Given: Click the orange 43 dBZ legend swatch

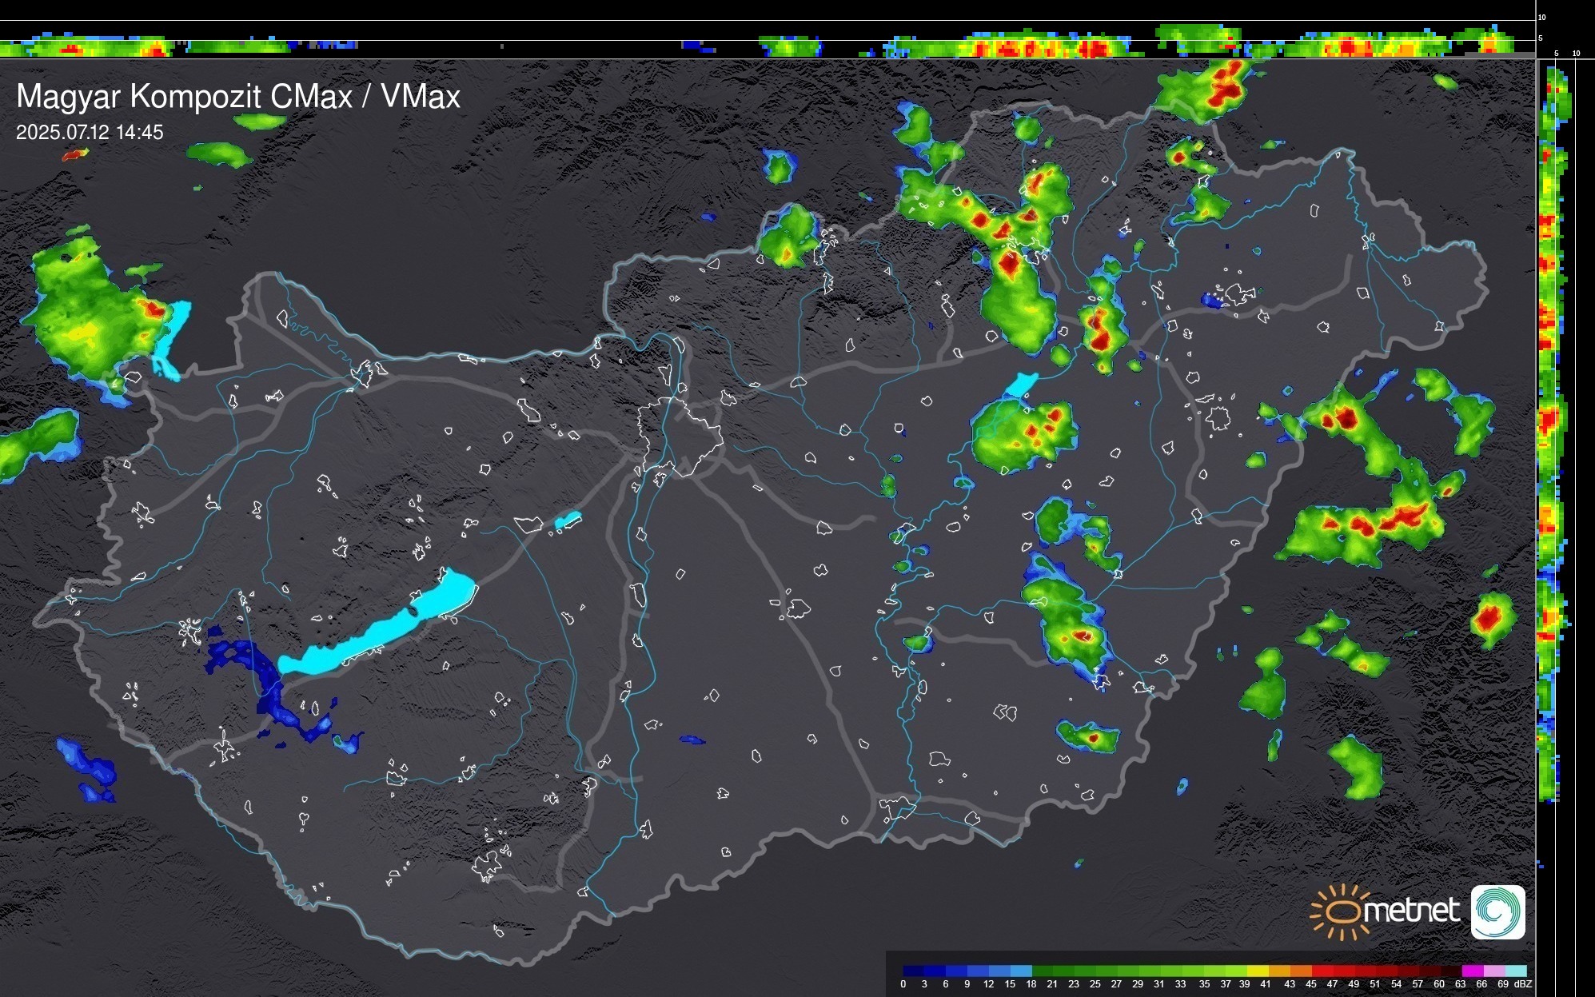Looking at the screenshot, I should tap(1301, 971).
